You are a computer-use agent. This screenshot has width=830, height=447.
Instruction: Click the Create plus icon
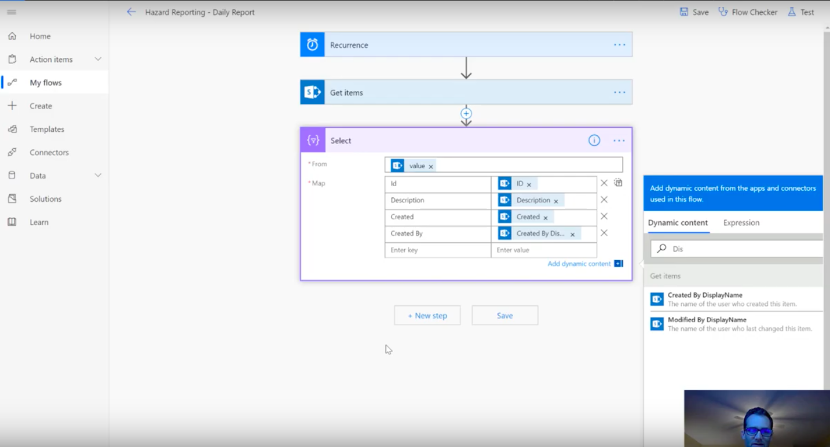coord(12,106)
